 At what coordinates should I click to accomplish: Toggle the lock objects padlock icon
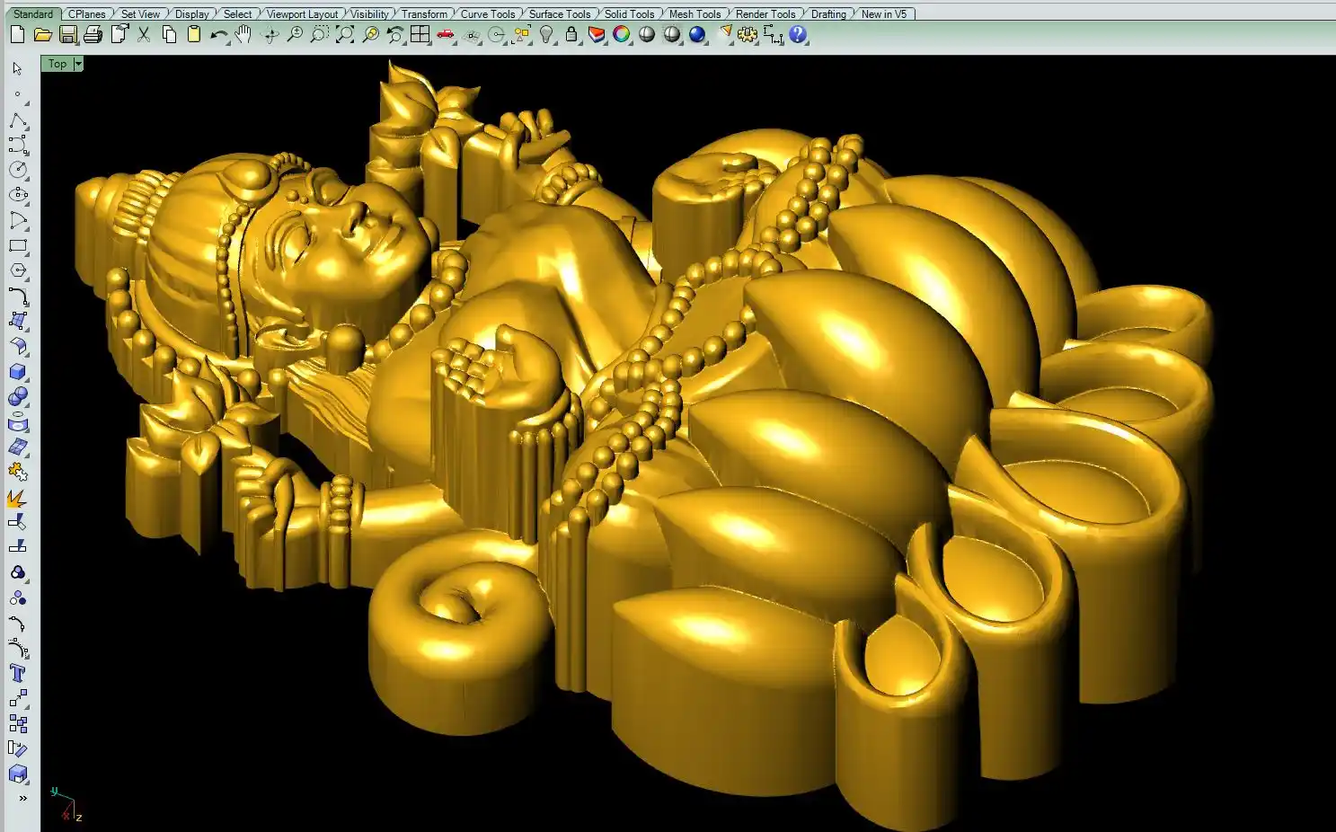571,35
